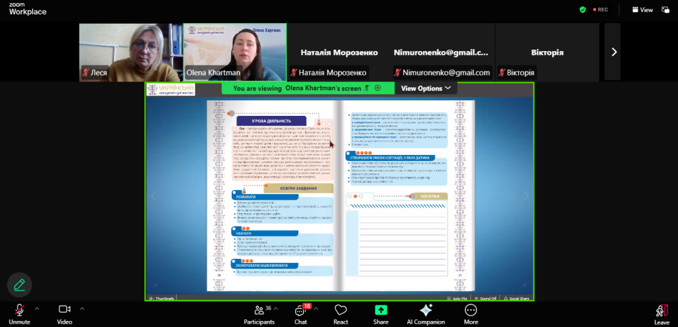Click the green annotate pencil button
The height and width of the screenshot is (327, 678).
(19, 285)
